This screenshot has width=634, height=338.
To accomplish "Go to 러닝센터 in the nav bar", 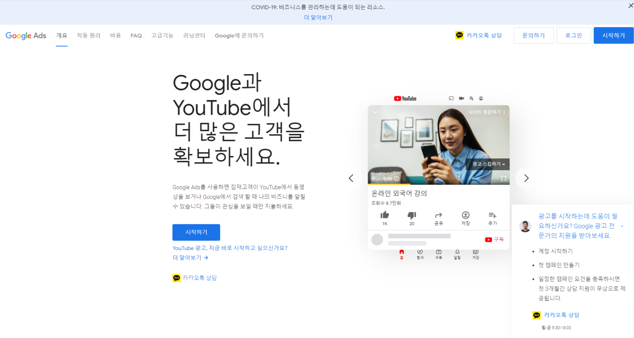I will point(194,35).
